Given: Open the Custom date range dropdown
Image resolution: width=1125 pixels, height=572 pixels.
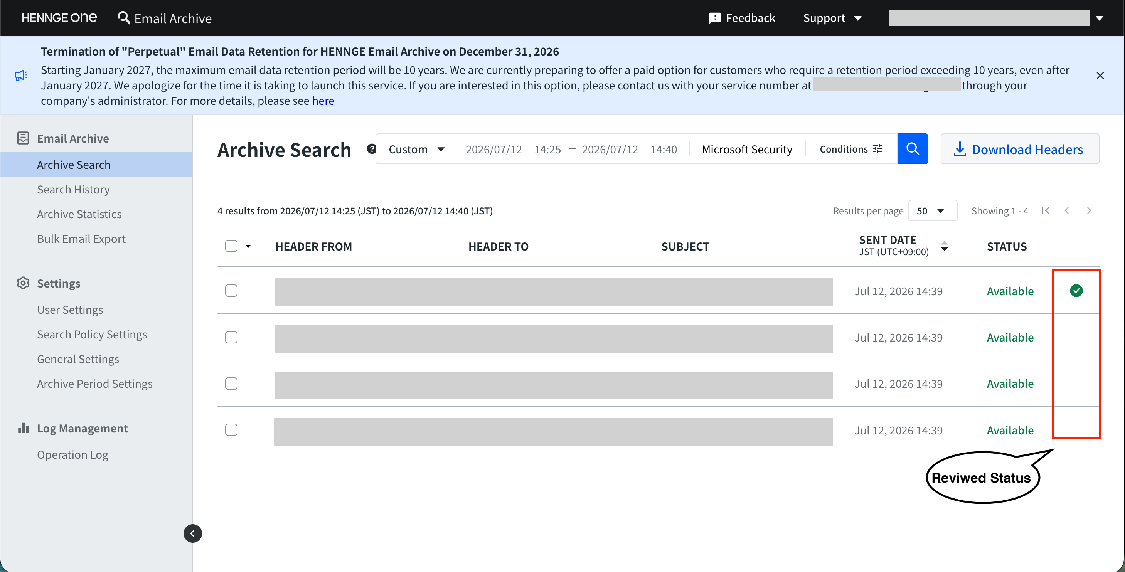Looking at the screenshot, I should coord(416,149).
